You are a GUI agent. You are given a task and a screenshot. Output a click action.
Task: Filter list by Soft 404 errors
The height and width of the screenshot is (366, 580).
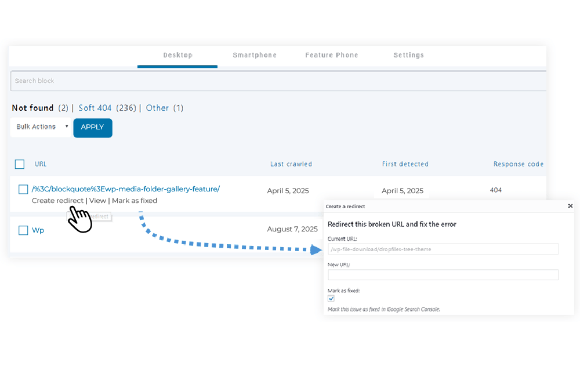coord(95,108)
